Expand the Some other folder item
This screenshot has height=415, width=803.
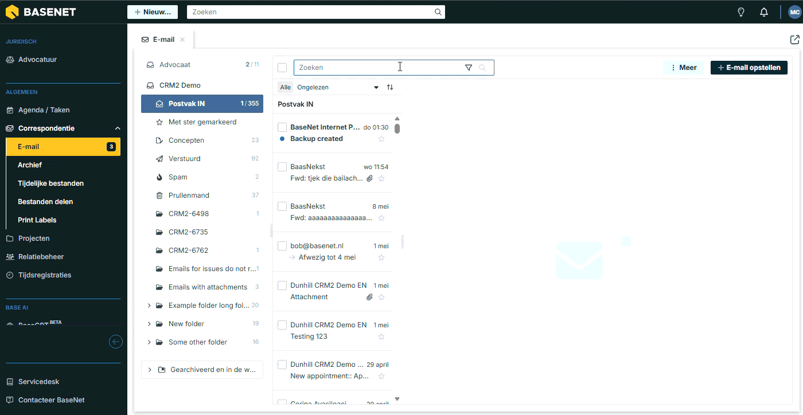pos(149,342)
